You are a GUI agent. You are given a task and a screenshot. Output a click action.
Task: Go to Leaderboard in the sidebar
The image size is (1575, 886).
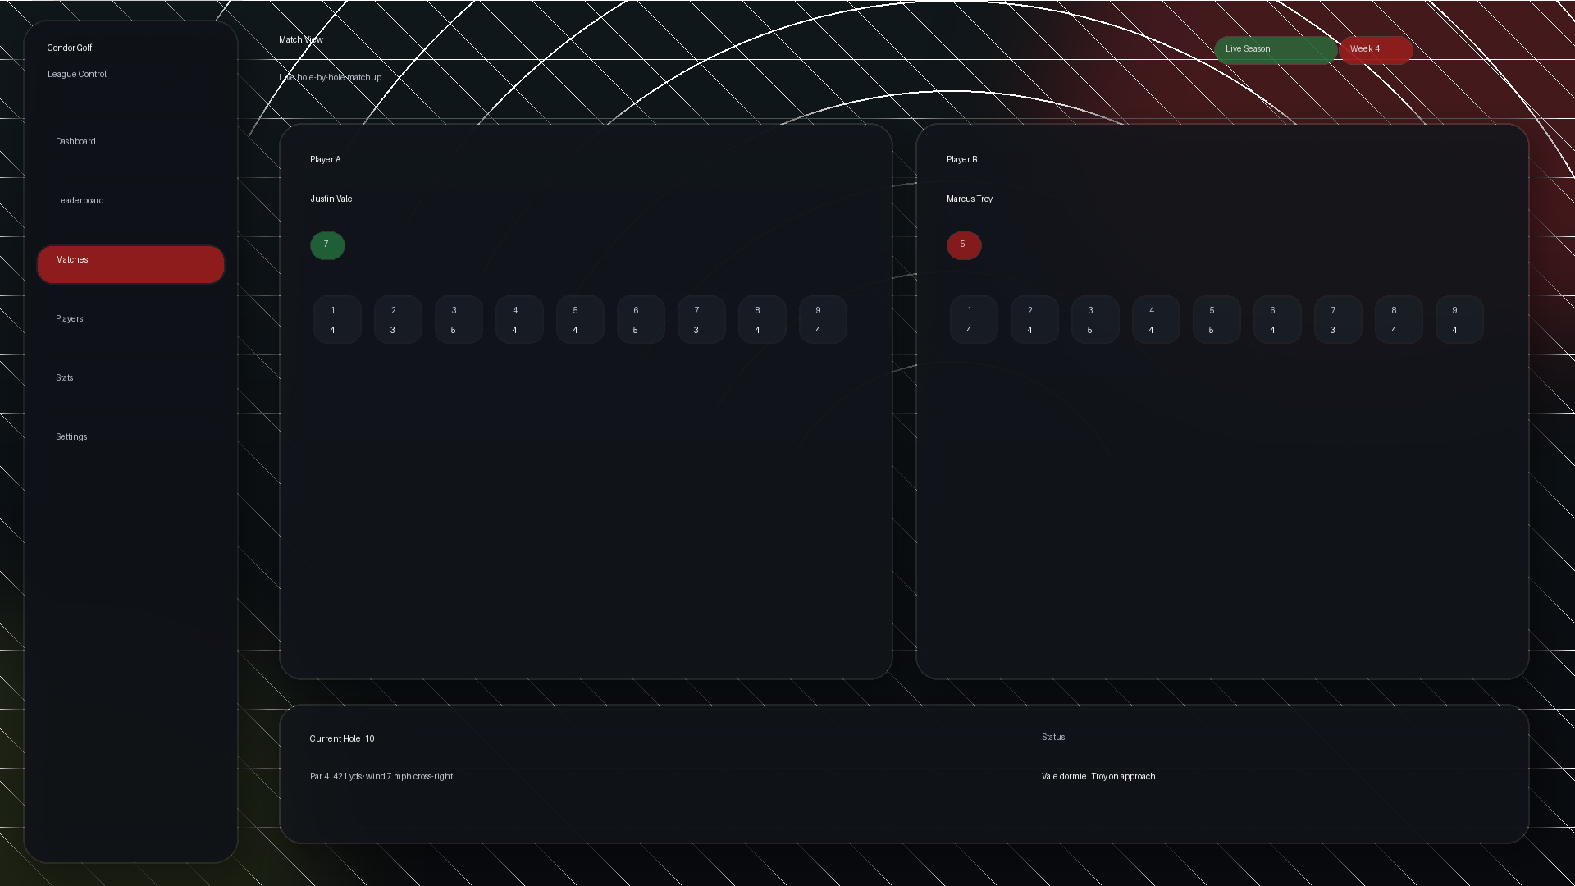(130, 205)
